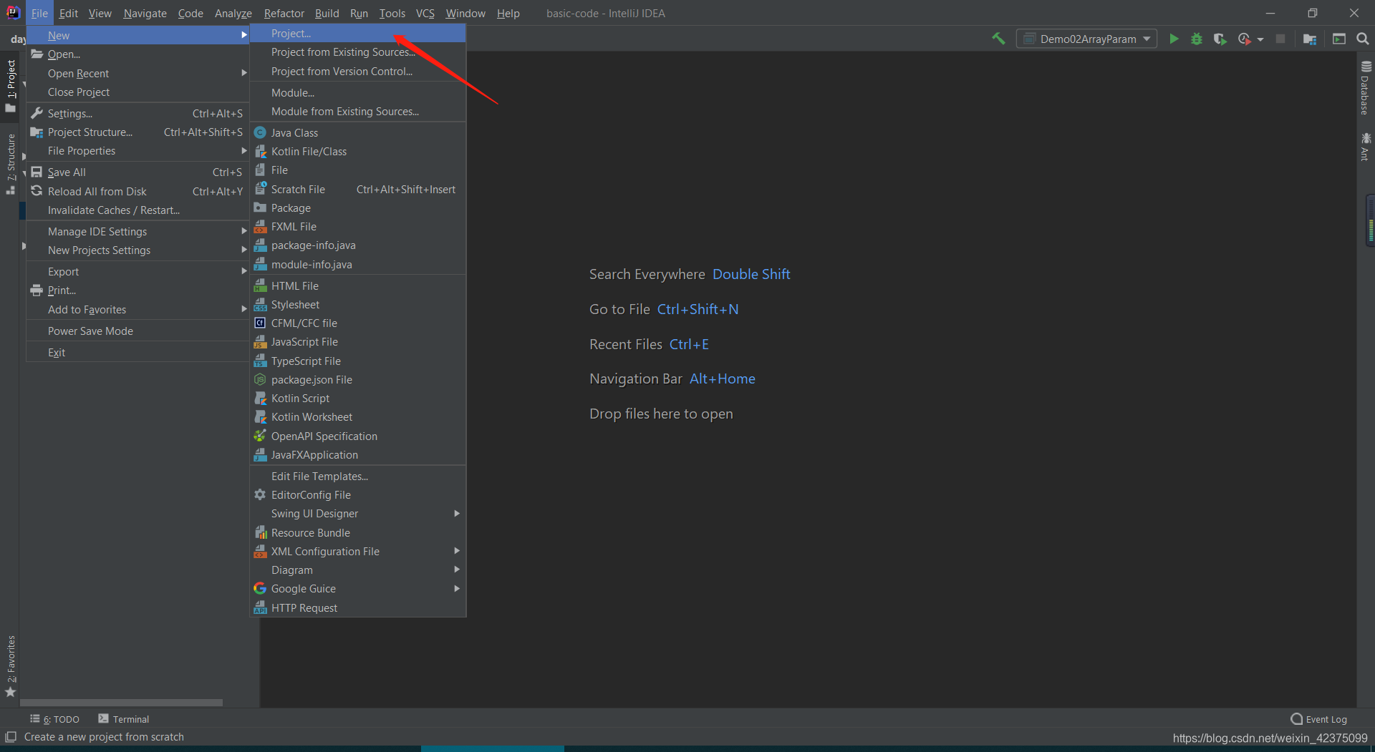1375x752 pixels.
Task: Open Search Everywhere magnifier icon
Action: (x=1363, y=39)
